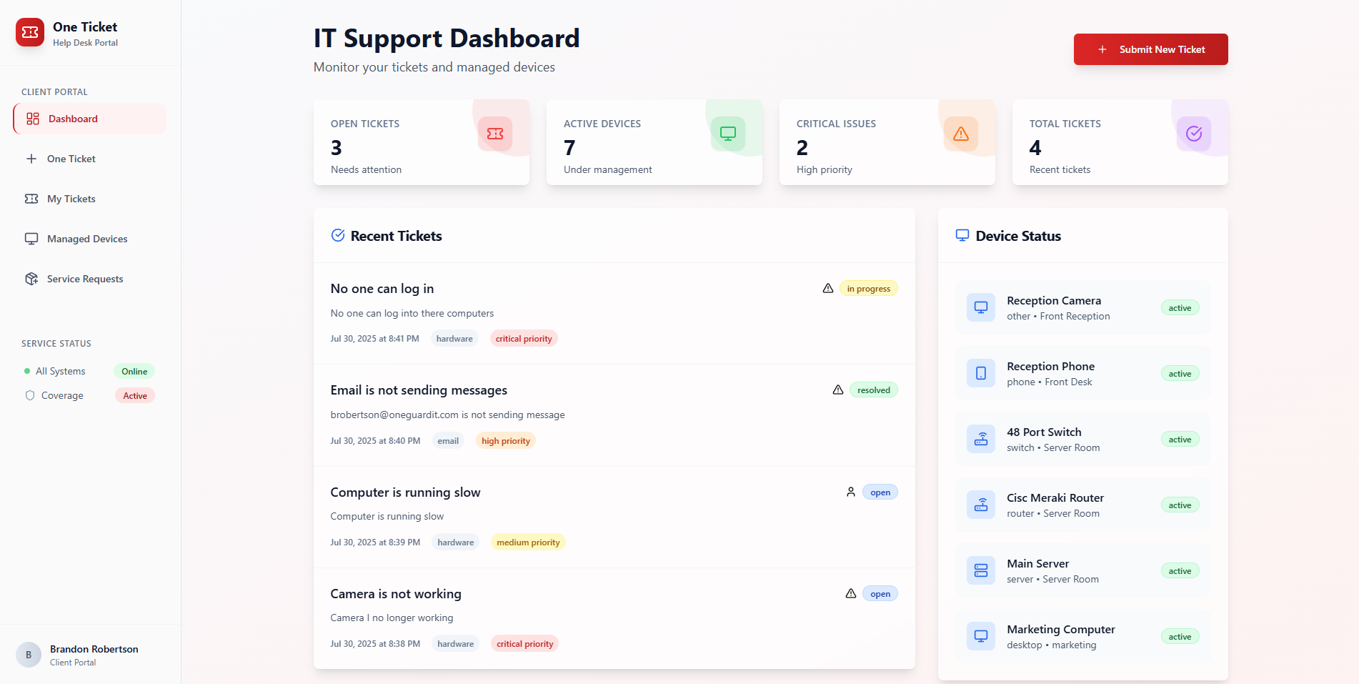This screenshot has height=684, width=1359.
Task: Click the 48 Port Switch device icon
Action: [x=981, y=439]
